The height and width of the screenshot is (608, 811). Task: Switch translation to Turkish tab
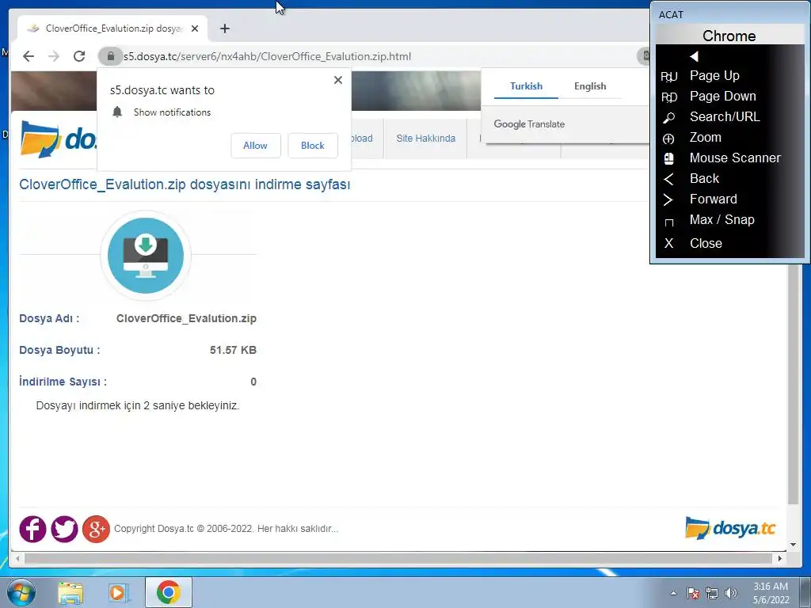526,86
